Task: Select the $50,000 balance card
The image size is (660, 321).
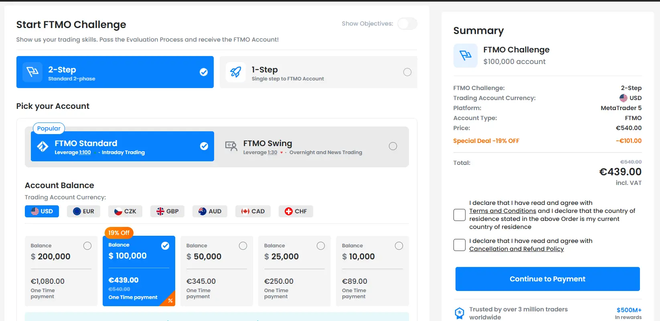Action: point(217,271)
